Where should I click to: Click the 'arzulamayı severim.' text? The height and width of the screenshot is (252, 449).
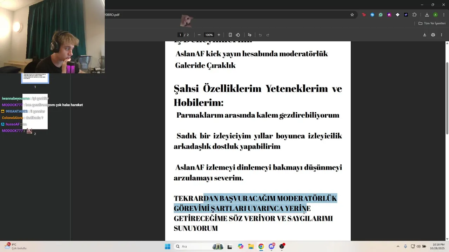tap(208, 178)
